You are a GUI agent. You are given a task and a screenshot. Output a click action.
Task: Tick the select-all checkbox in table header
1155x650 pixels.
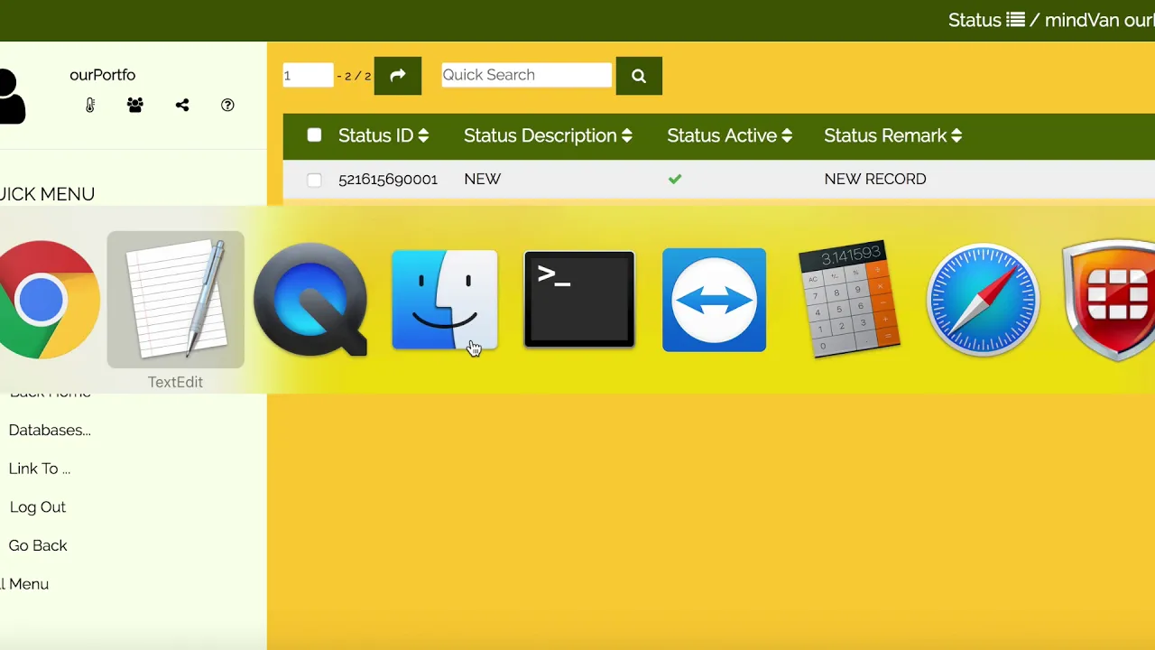(314, 135)
